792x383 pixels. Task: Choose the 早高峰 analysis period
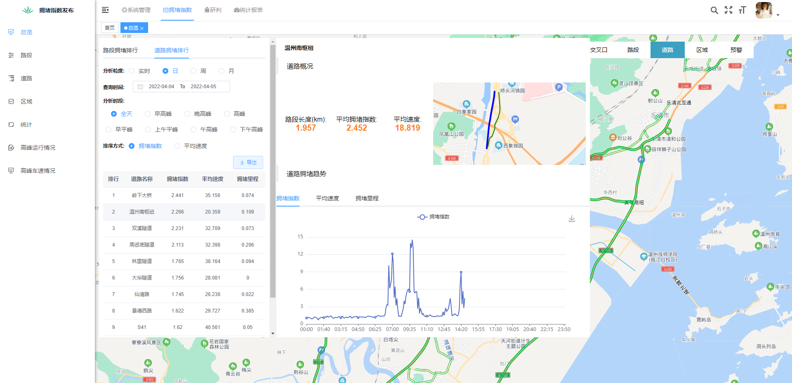pyautogui.click(x=148, y=114)
